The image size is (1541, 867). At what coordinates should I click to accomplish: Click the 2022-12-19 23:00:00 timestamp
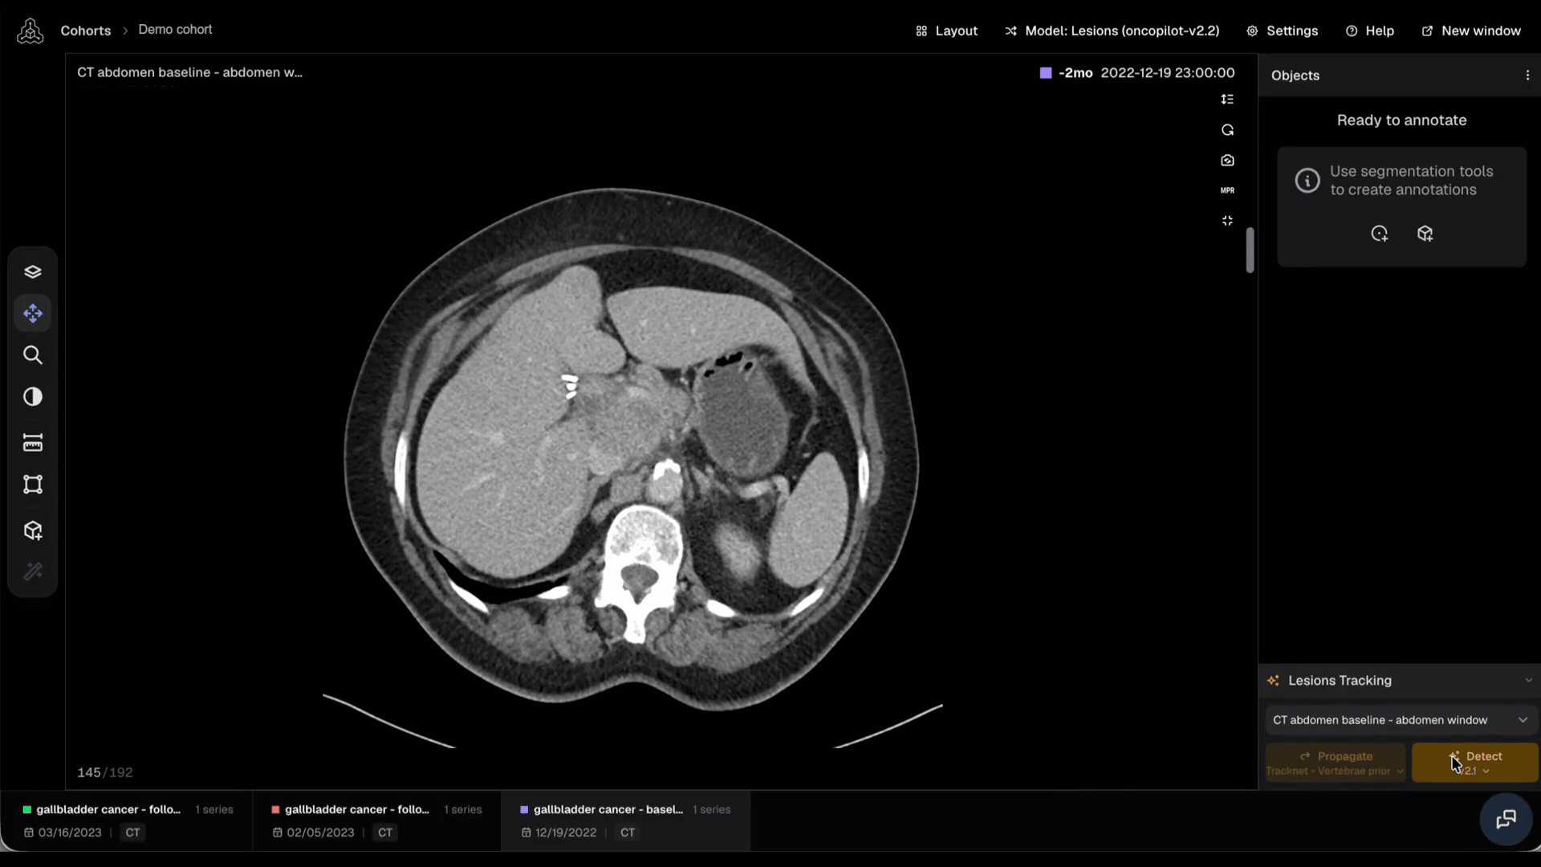coord(1168,73)
